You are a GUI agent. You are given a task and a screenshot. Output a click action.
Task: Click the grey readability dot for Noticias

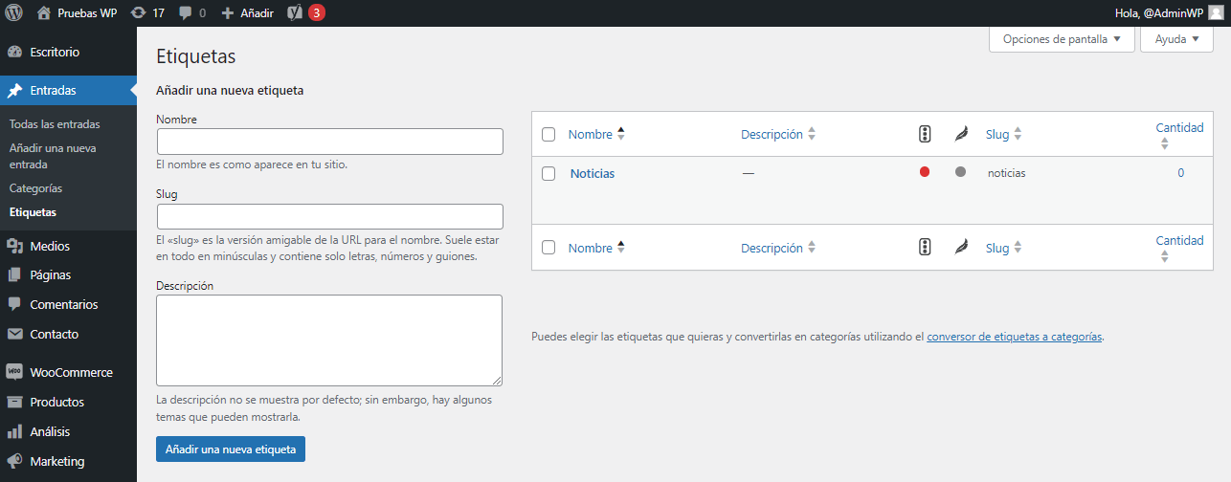point(960,172)
